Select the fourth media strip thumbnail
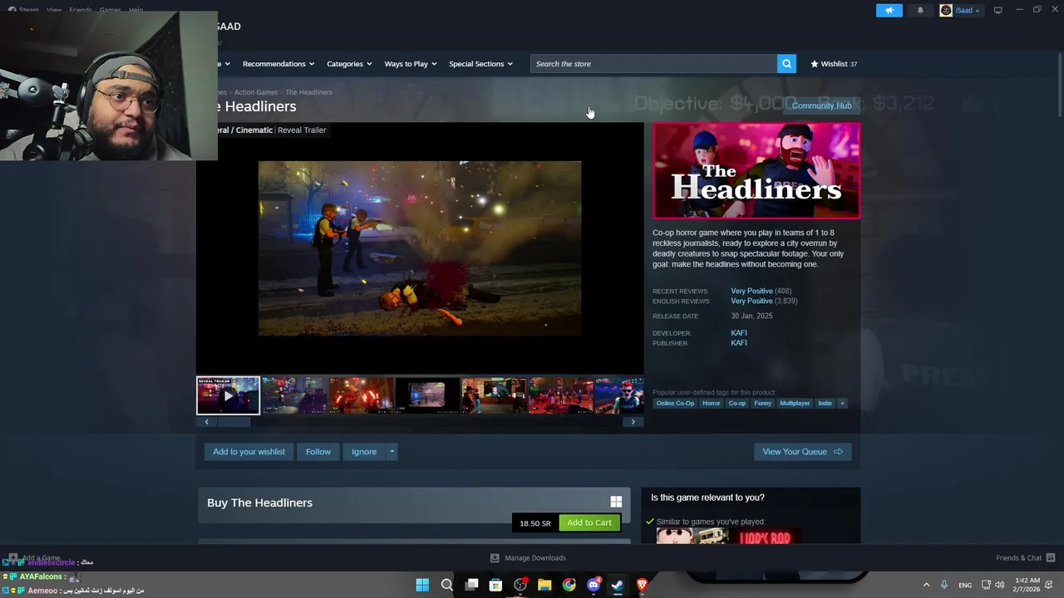Image resolution: width=1064 pixels, height=598 pixels. click(427, 395)
